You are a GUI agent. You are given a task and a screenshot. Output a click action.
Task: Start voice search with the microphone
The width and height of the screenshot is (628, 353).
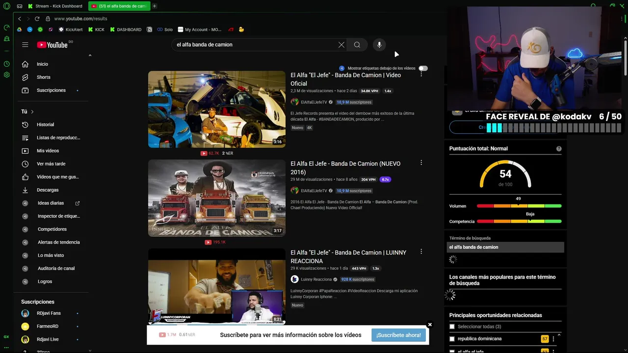pos(379,45)
